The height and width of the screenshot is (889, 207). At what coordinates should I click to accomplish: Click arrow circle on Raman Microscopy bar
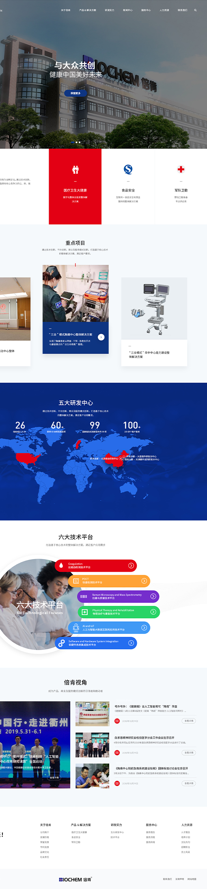153,596
